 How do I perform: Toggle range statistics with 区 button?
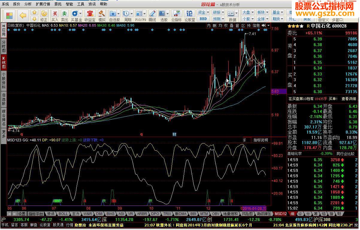pyautogui.click(x=243, y=26)
